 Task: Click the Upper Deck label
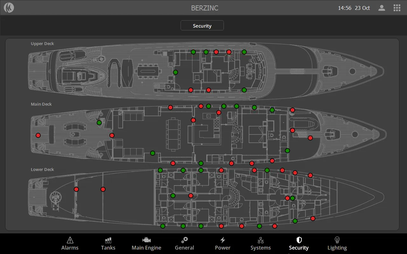pyautogui.click(x=42, y=43)
